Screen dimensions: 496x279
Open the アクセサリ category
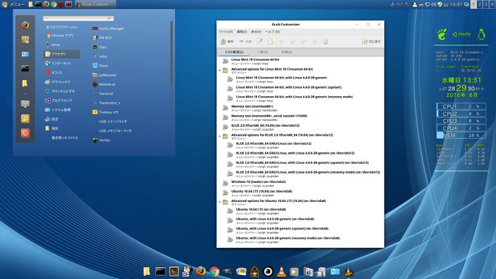[x=62, y=54]
